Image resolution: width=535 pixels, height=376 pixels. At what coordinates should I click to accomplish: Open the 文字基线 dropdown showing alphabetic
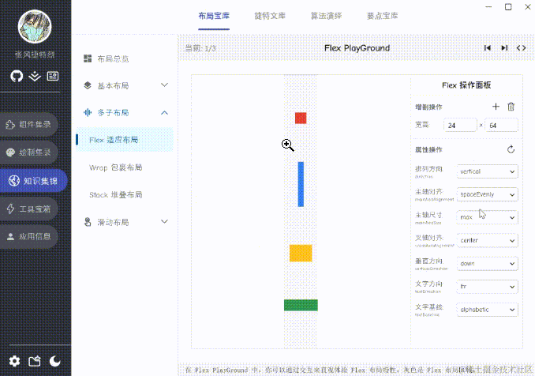point(487,310)
